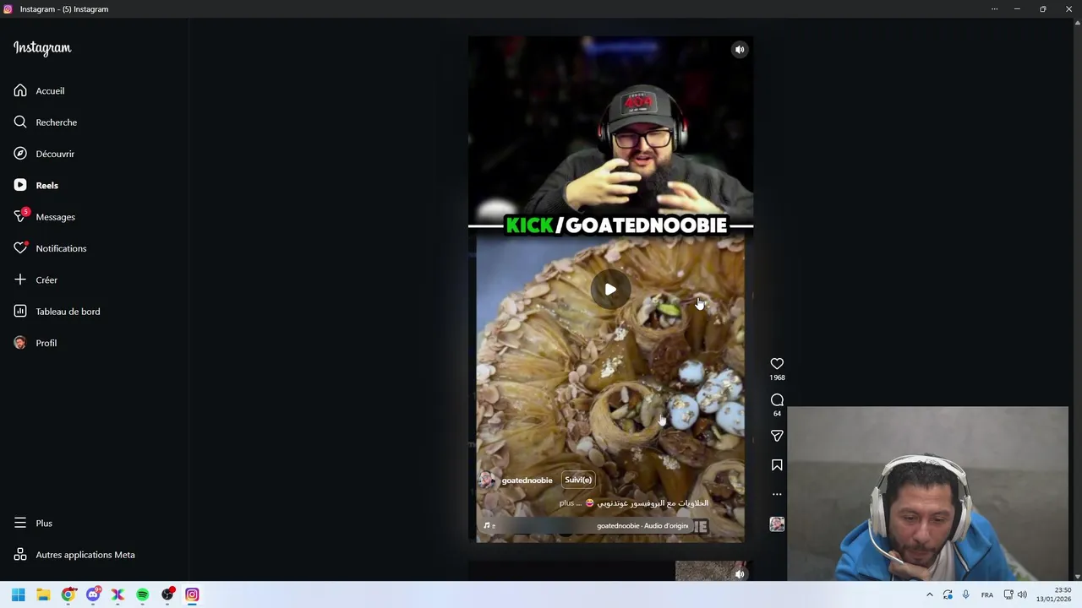Click the comment count 64

coord(777,414)
